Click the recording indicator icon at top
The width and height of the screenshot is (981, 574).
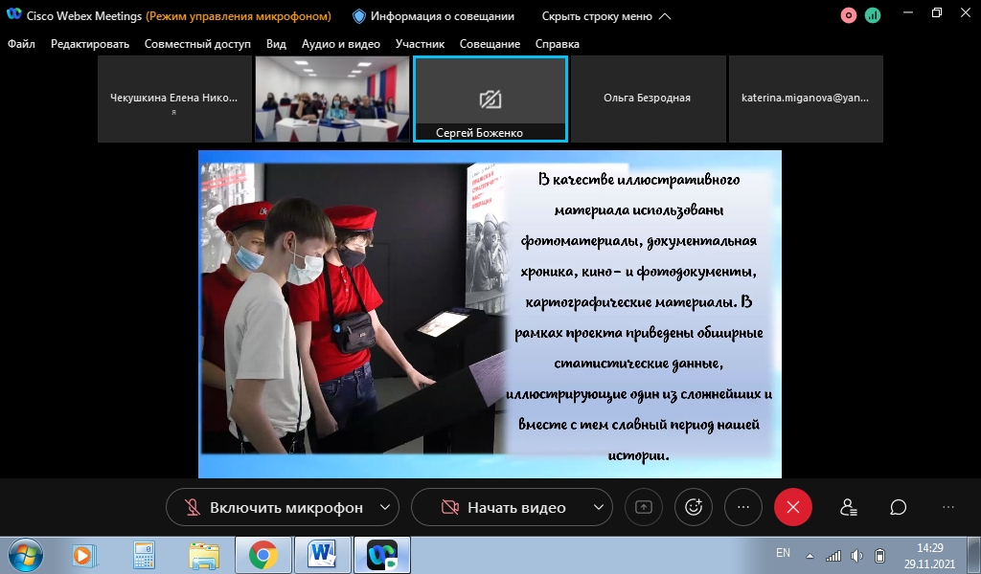(x=849, y=15)
